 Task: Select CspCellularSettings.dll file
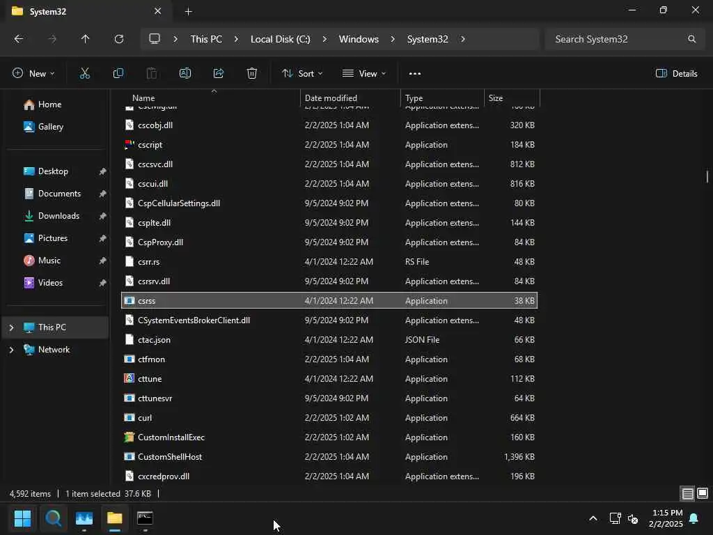329,203
